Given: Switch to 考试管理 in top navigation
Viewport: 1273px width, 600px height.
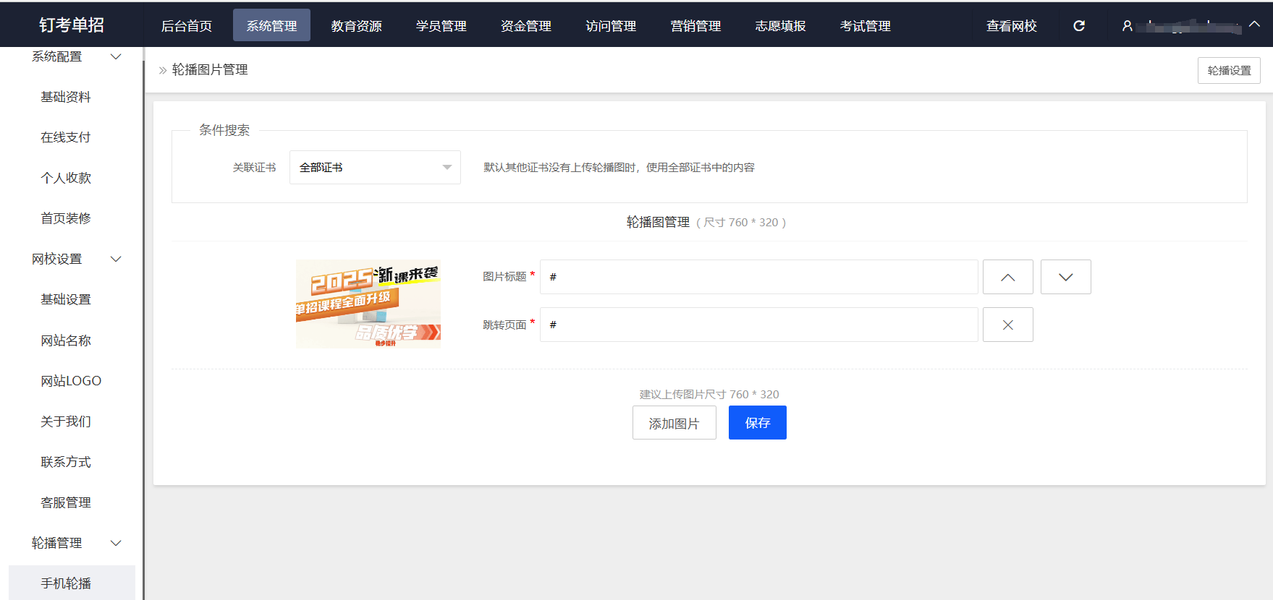Looking at the screenshot, I should pos(865,26).
